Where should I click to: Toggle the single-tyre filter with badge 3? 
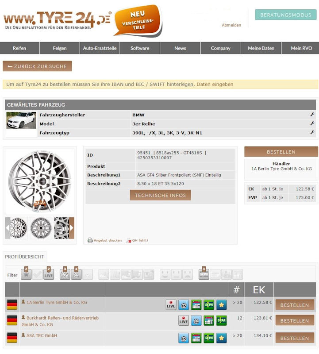coord(76,274)
